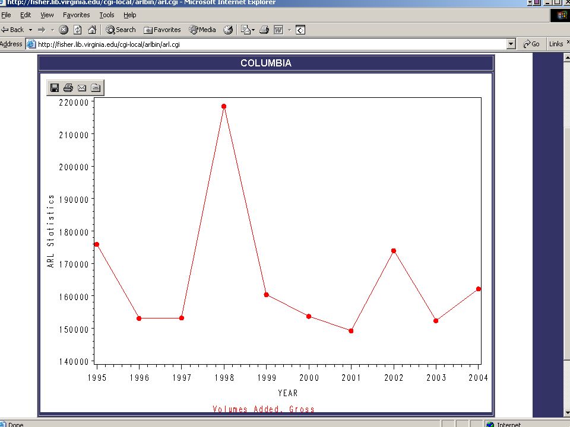570x427 pixels.
Task: Expand the Edit with Word dropdown
Action: pos(290,30)
